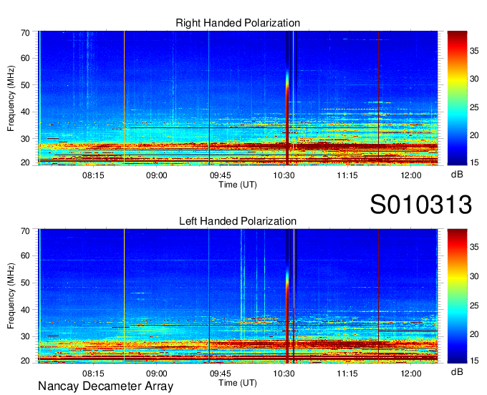Image resolution: width=487 pixels, height=395 pixels.
Task: Click "09:45" tick on Left Handed time axis
Action: 220,374
